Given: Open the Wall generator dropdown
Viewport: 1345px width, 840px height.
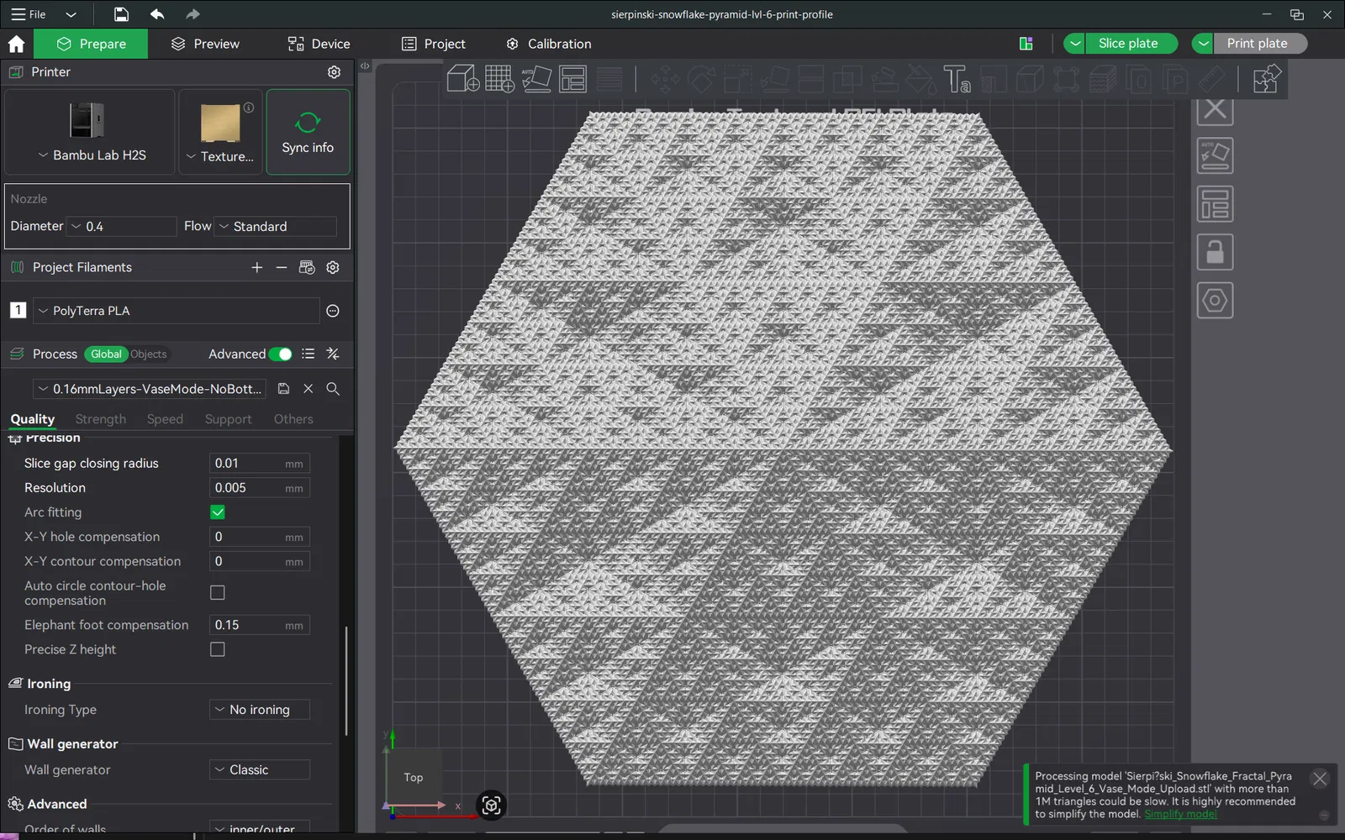Looking at the screenshot, I should tap(259, 770).
